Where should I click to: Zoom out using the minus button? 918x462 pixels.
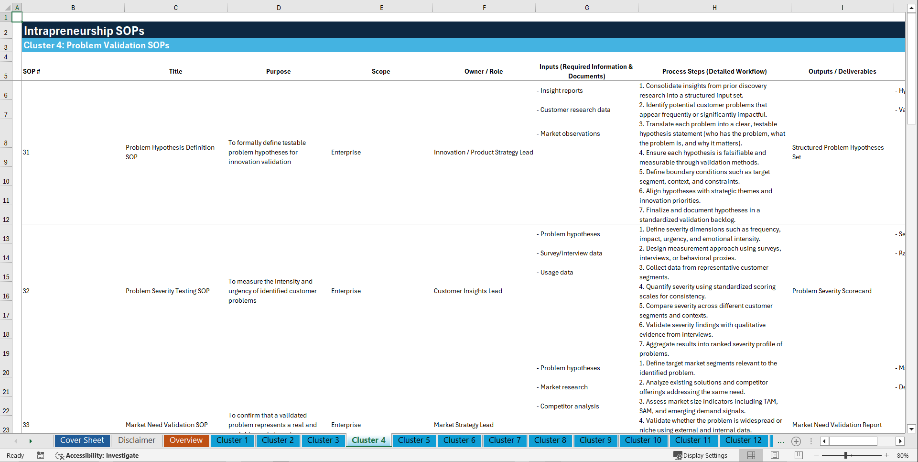(x=816, y=455)
